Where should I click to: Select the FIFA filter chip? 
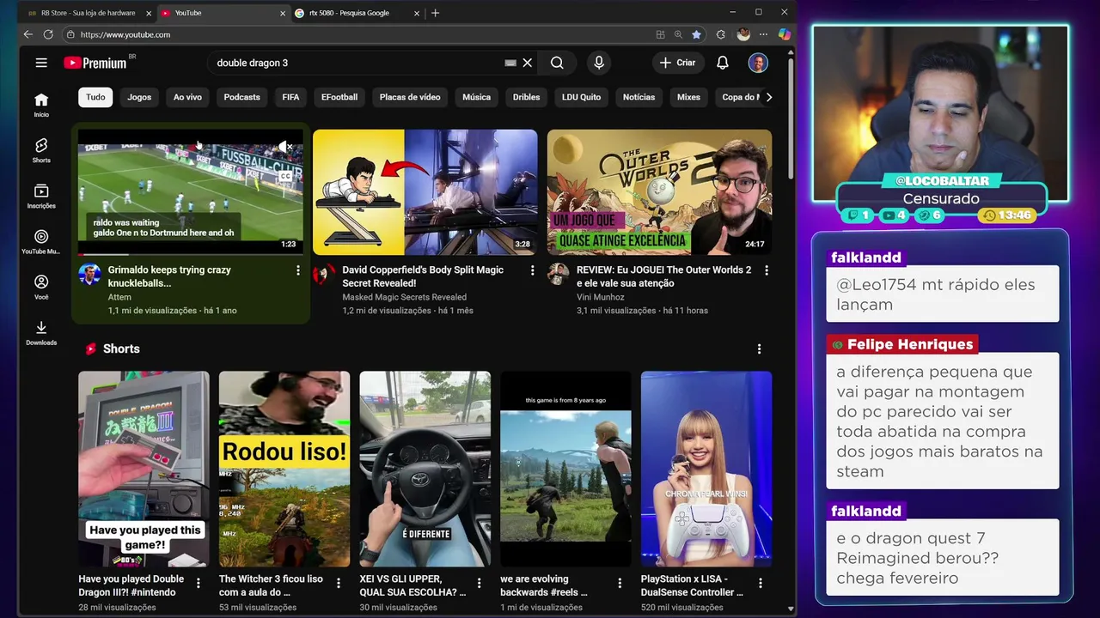290,97
